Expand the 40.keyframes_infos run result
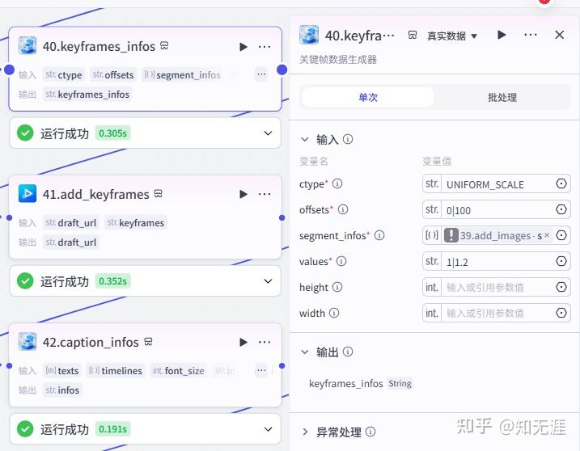This screenshot has height=451, width=580. (269, 133)
